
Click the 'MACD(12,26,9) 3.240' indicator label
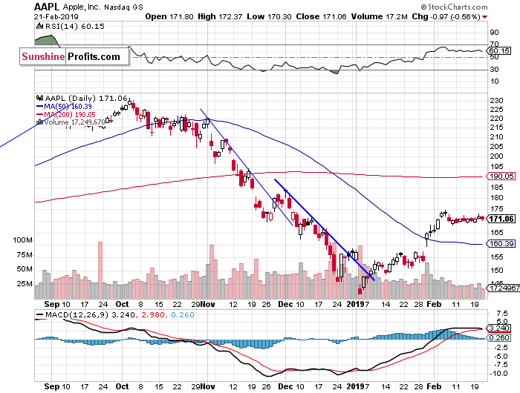(90, 315)
